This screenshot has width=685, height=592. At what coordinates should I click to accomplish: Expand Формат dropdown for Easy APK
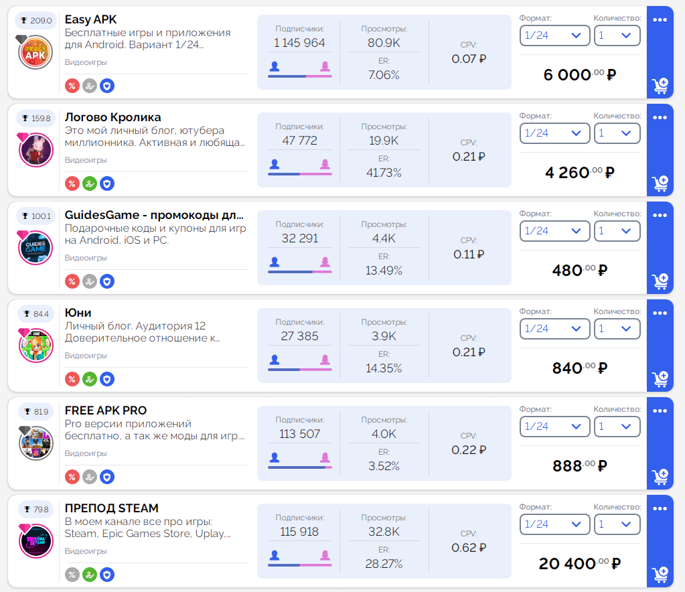coord(554,35)
